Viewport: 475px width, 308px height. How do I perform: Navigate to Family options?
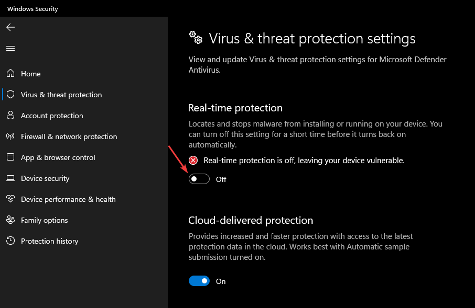point(45,220)
